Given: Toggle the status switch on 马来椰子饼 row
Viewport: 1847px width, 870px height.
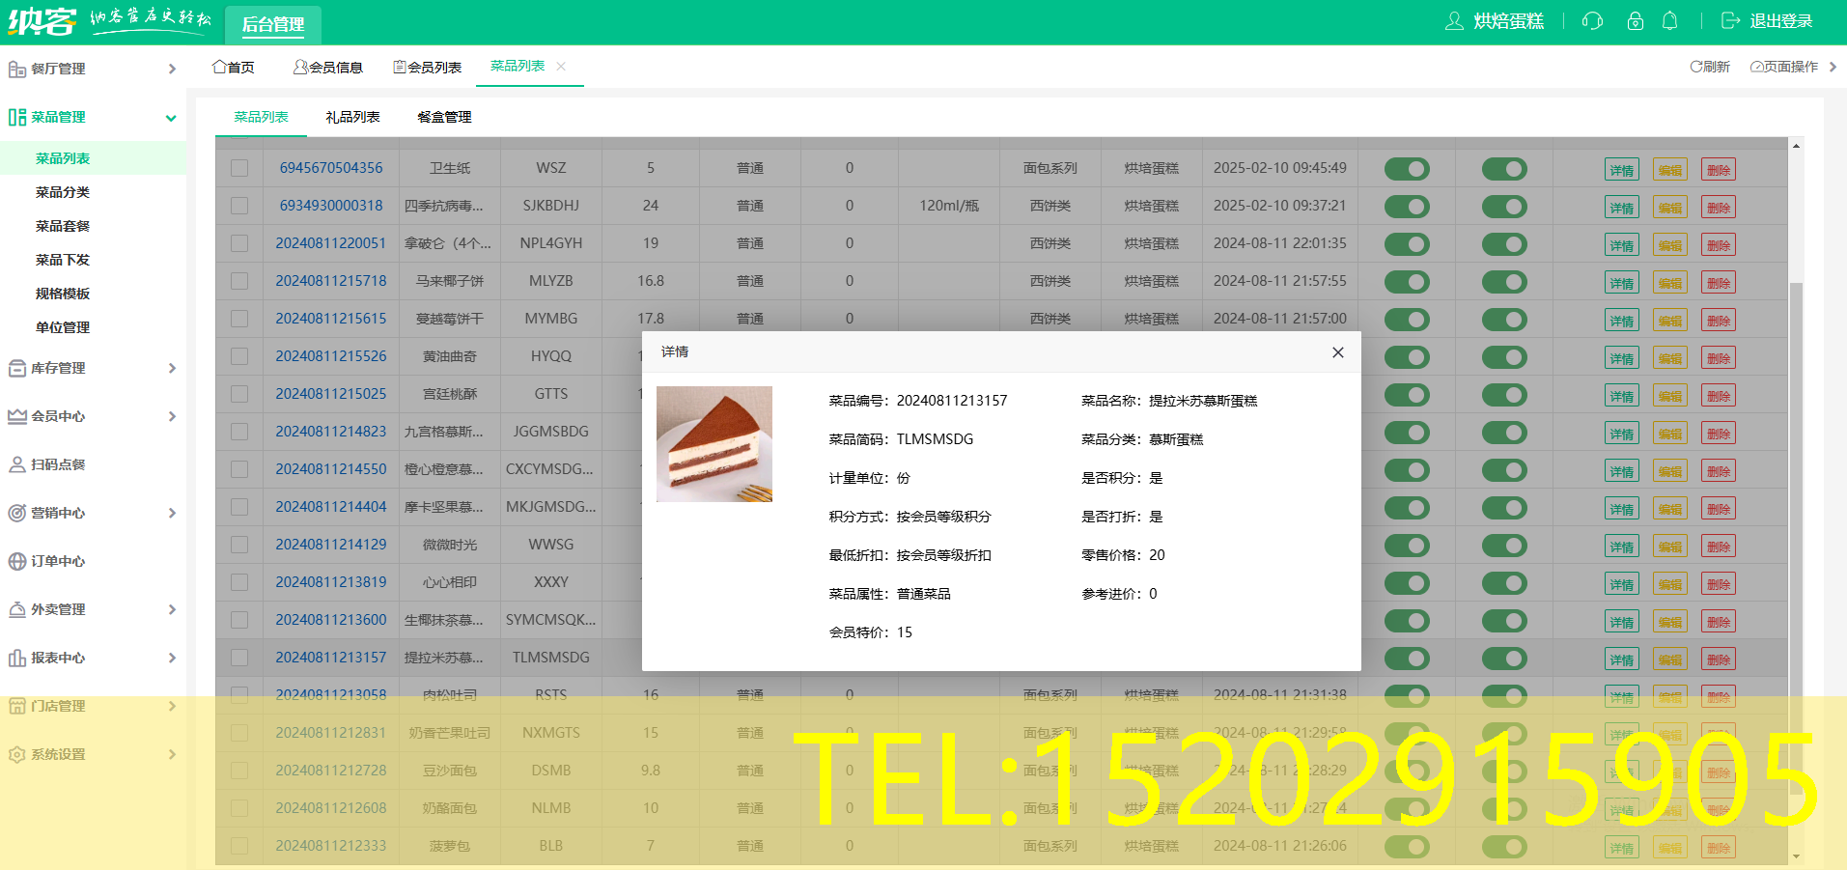Looking at the screenshot, I should click(1407, 281).
